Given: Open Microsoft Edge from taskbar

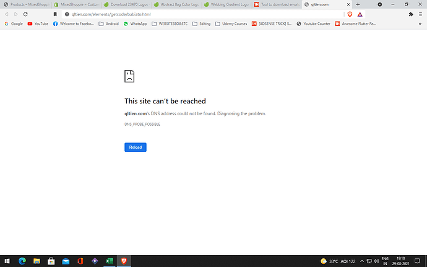Looking at the screenshot, I should tap(22, 261).
